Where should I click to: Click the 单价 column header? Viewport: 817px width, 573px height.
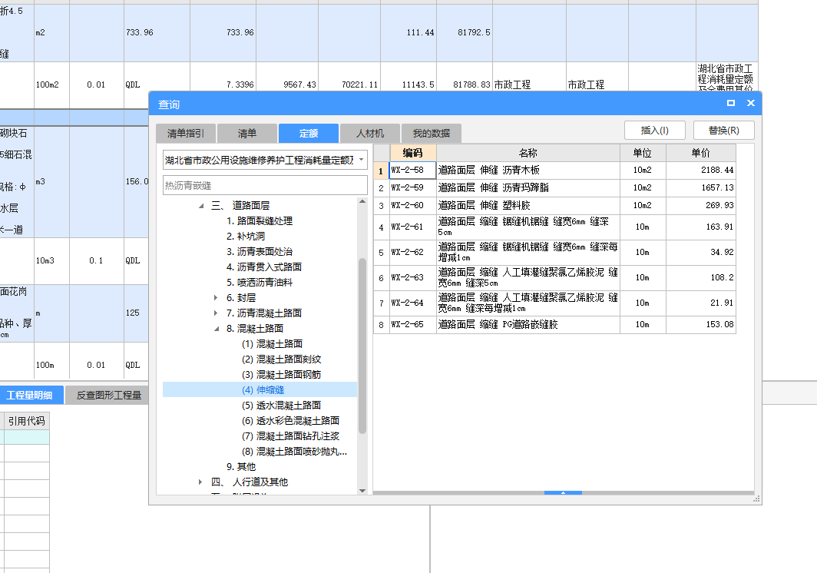701,153
